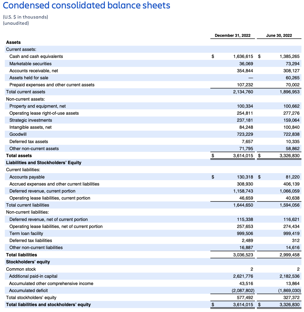Select the Accumulated deficit value (2,087,802)
Image resolution: width=304 pixels, height=312 pixels.
(243, 291)
